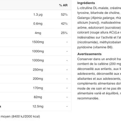Select the 1.3 µg value cell
Image resolution: width=121 pixels, height=121 pixels.
point(38,15)
